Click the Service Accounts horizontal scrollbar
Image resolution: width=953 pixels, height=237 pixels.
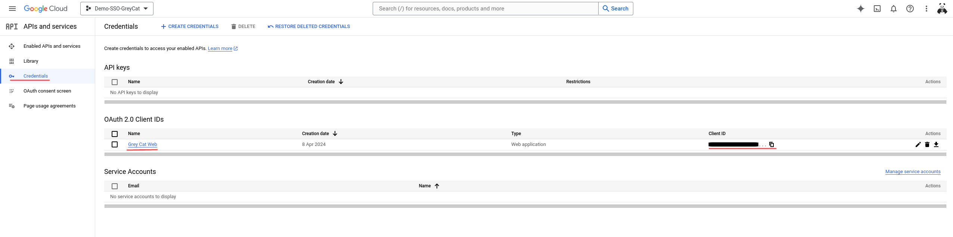525,206
